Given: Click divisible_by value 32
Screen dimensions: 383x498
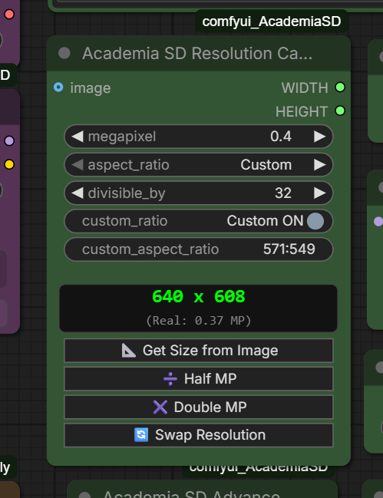Looking at the screenshot, I should pos(283,193).
